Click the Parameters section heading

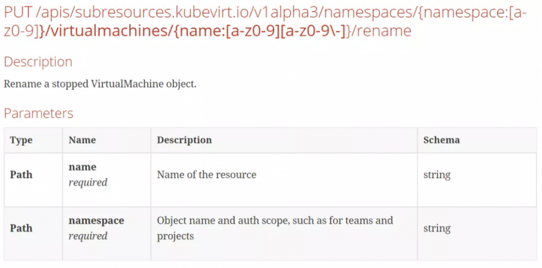pyautogui.click(x=38, y=113)
